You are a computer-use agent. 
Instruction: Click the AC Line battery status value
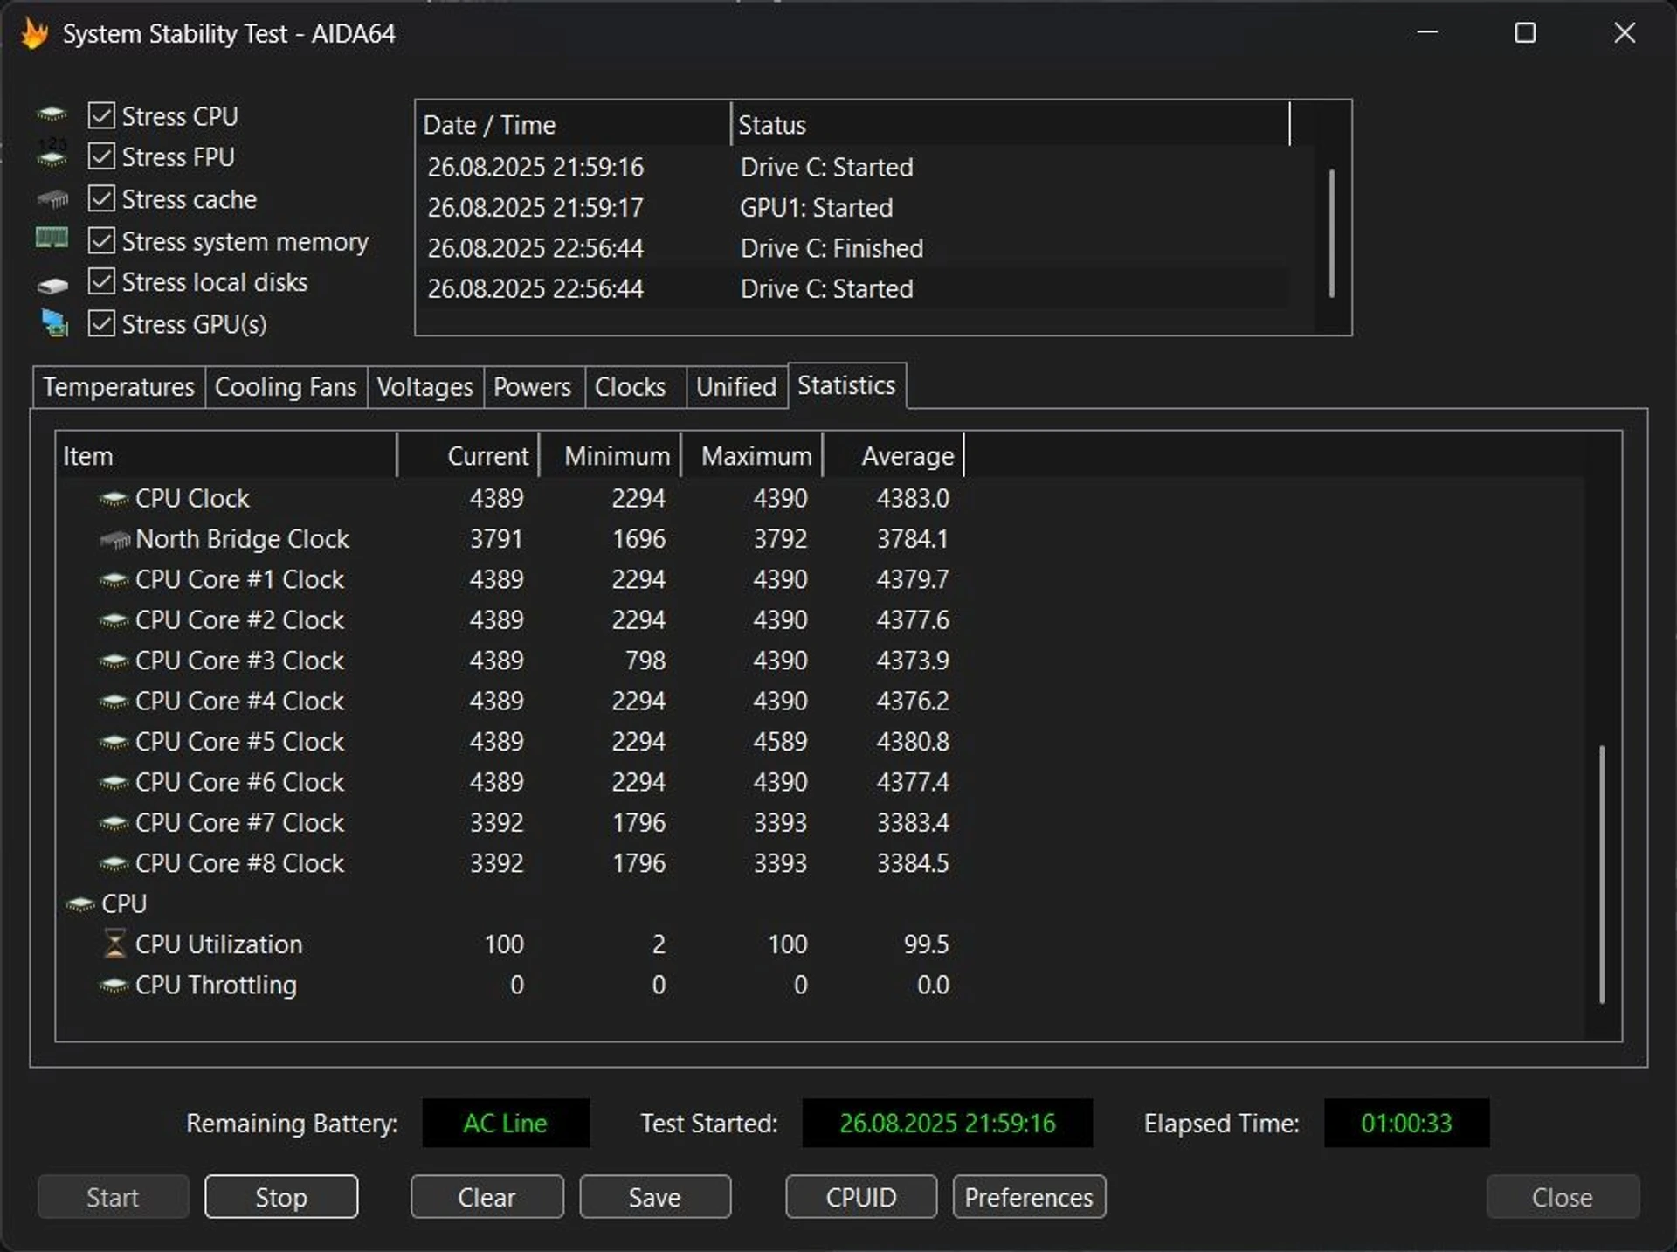[x=506, y=1123]
